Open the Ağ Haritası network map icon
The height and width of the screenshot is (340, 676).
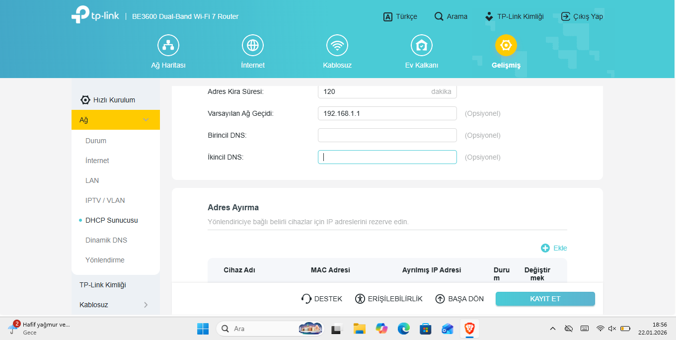pyautogui.click(x=168, y=46)
